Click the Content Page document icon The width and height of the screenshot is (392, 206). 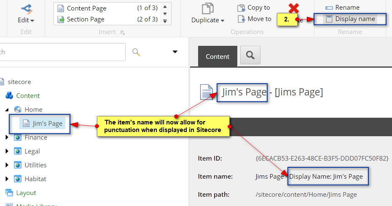(61, 8)
